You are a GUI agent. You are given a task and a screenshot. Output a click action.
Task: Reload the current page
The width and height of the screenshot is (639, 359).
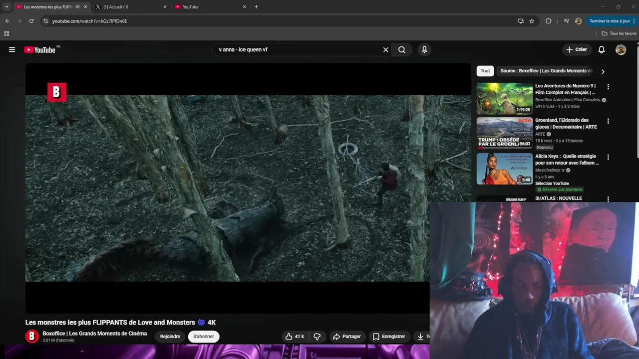(x=31, y=21)
